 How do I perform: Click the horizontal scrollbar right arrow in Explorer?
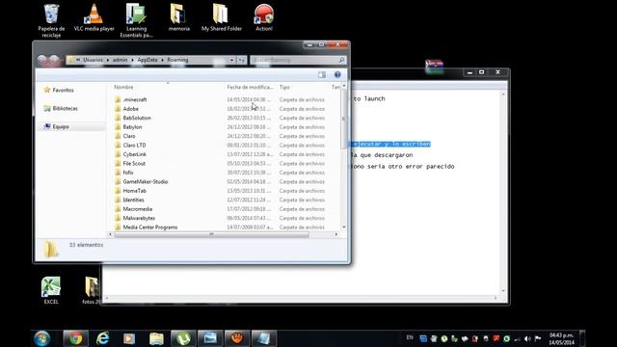point(336,234)
